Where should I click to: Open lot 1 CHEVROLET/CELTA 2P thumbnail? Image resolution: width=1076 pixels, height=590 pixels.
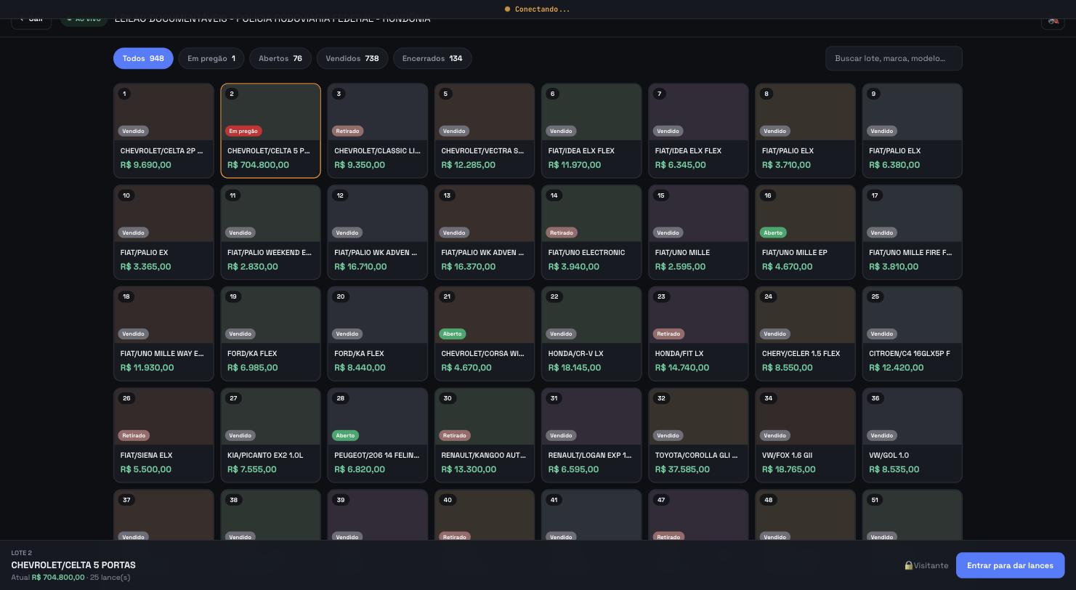point(163,112)
